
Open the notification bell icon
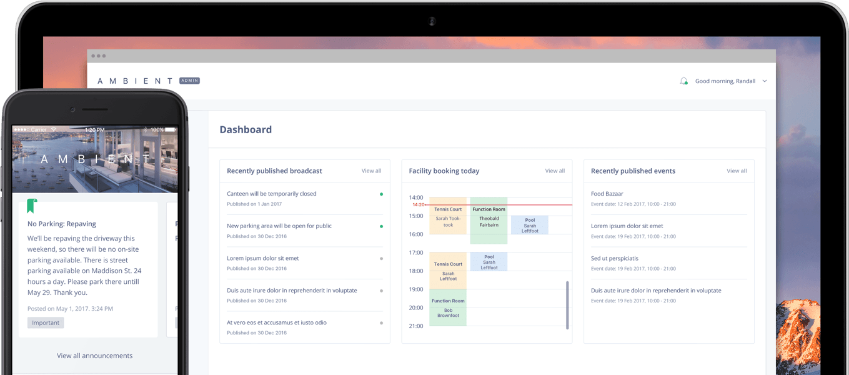(x=683, y=81)
